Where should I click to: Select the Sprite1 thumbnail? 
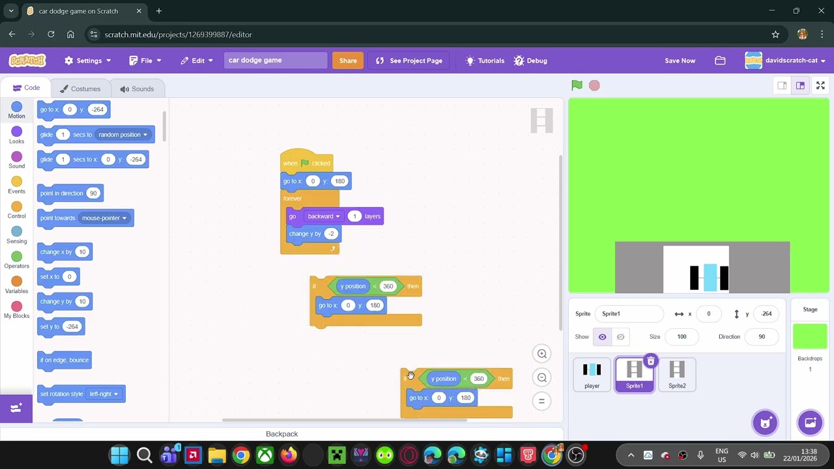pyautogui.click(x=634, y=375)
